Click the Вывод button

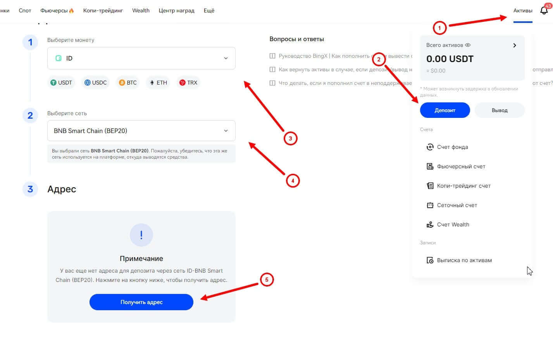pos(499,110)
